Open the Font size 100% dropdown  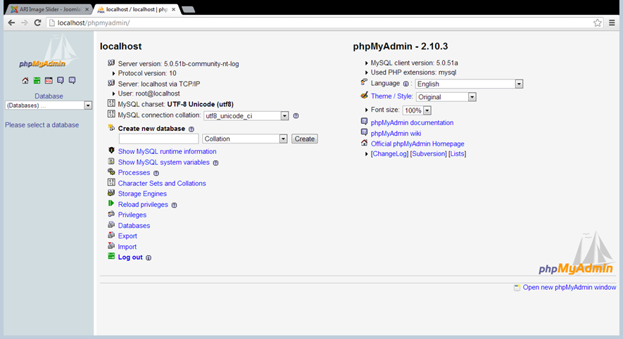click(417, 110)
